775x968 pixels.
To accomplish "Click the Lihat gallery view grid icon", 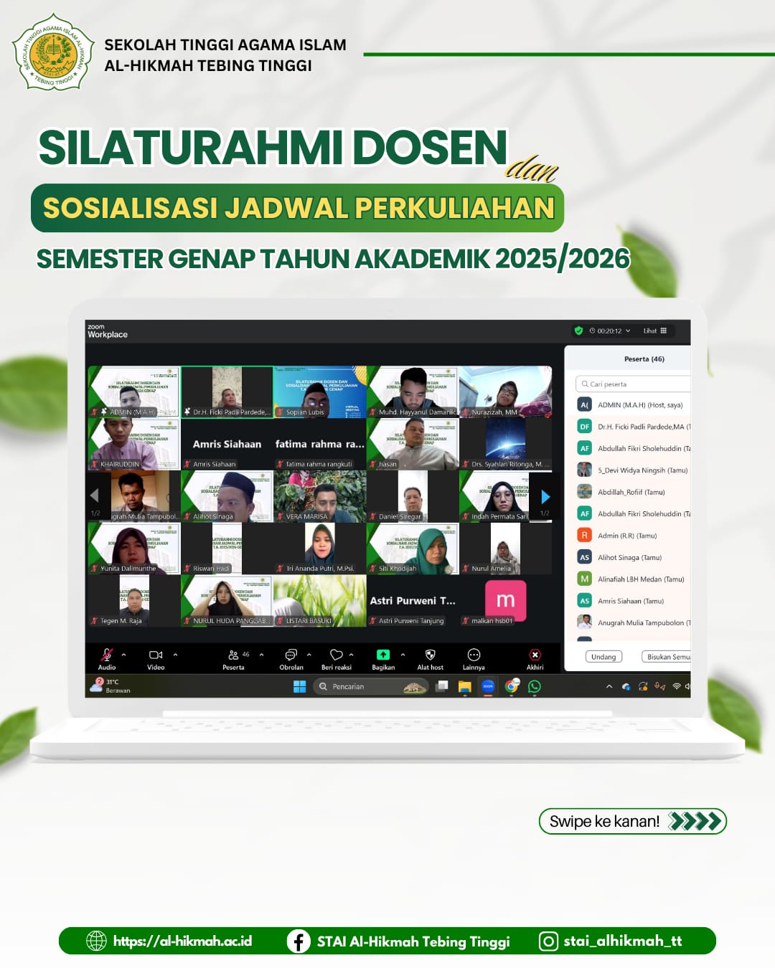I will click(x=664, y=331).
